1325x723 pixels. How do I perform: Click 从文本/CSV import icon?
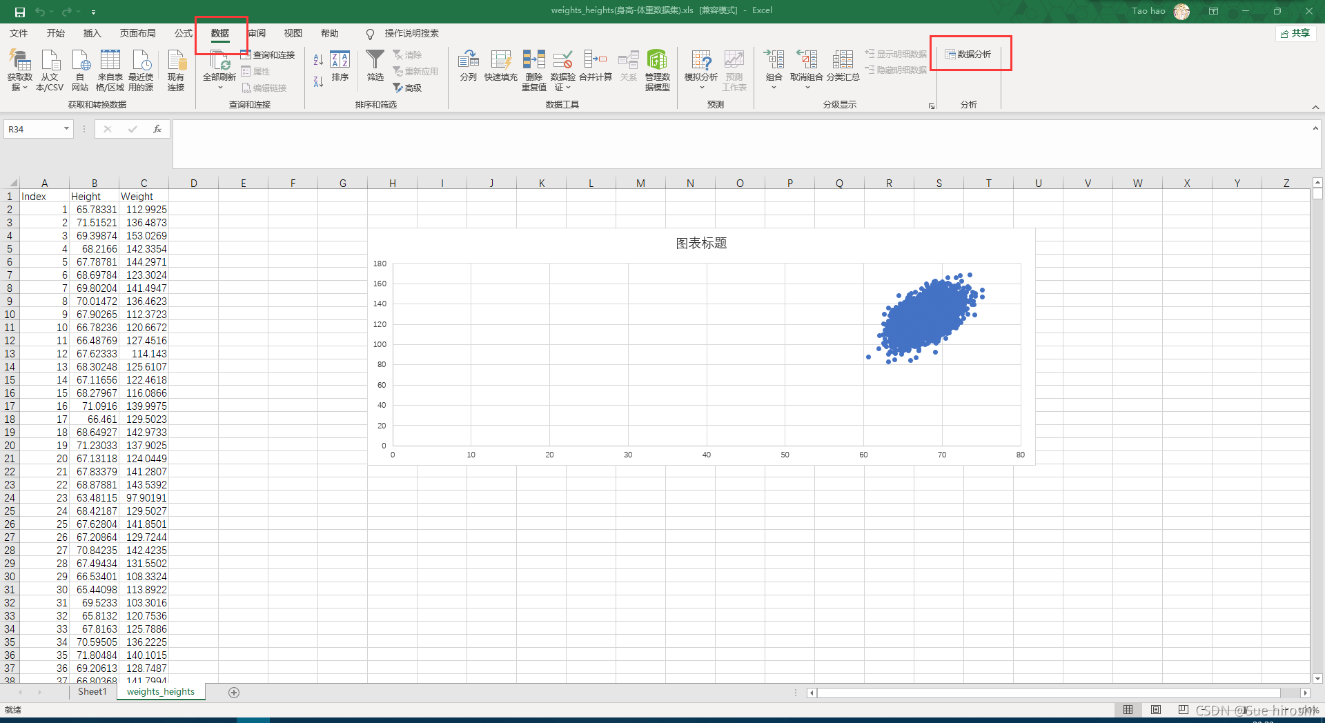coord(50,70)
